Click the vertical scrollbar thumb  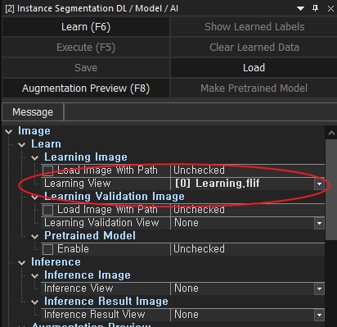[x=331, y=190]
